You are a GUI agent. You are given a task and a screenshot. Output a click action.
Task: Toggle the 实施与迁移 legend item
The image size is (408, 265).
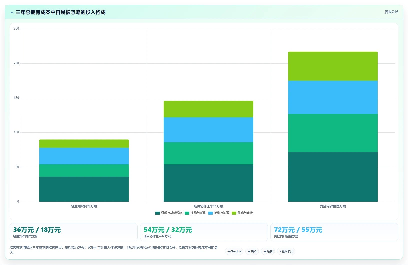point(195,213)
